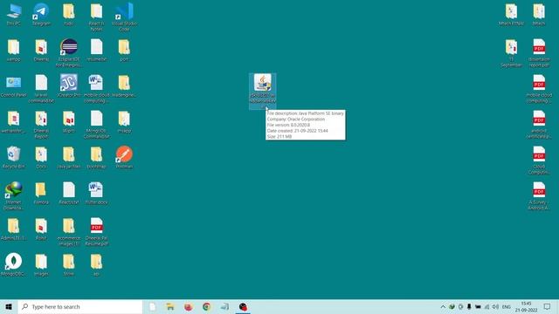Click the ENG language indicator

point(507,306)
